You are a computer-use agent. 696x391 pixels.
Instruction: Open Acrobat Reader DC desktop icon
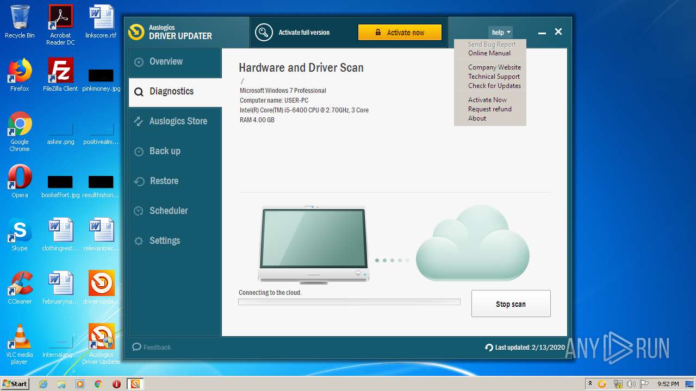click(x=60, y=25)
